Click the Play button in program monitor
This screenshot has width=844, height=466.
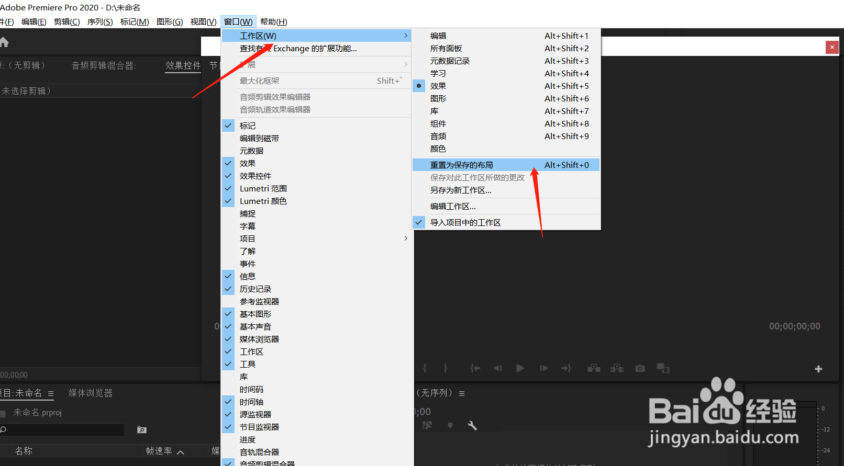(x=520, y=368)
